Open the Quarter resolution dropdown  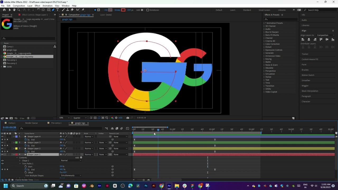pos(80,118)
